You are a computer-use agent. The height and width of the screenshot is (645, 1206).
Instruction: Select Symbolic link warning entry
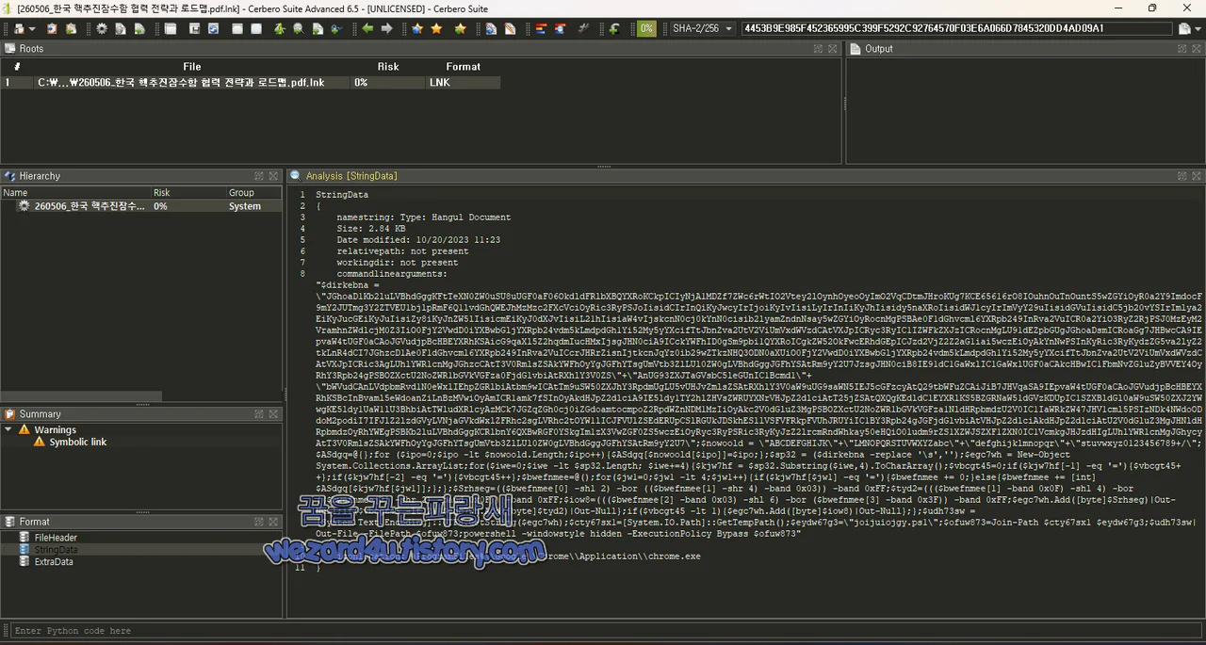point(78,442)
